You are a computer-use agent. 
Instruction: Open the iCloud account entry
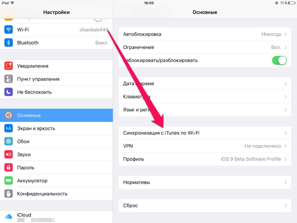(56, 217)
